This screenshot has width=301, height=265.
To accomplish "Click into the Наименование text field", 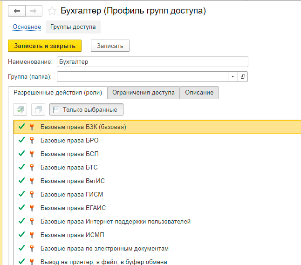I will 152,61.
